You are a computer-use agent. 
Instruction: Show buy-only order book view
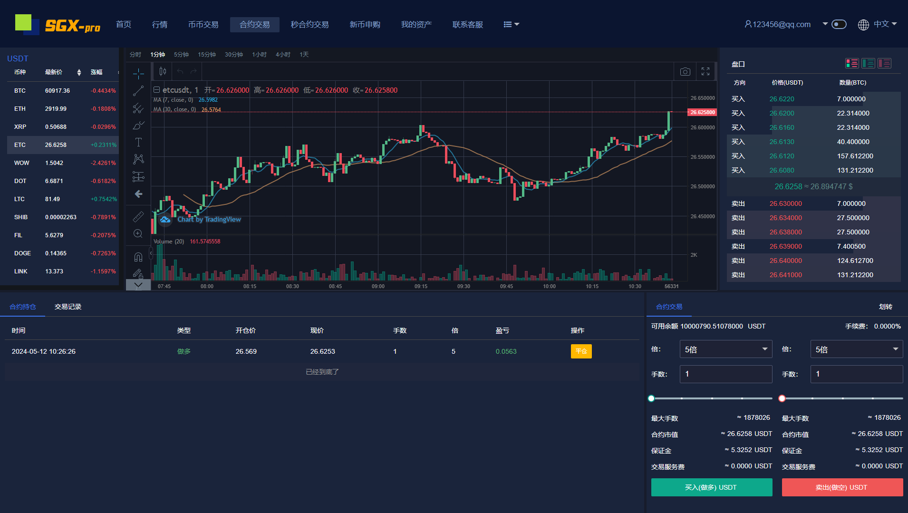868,63
